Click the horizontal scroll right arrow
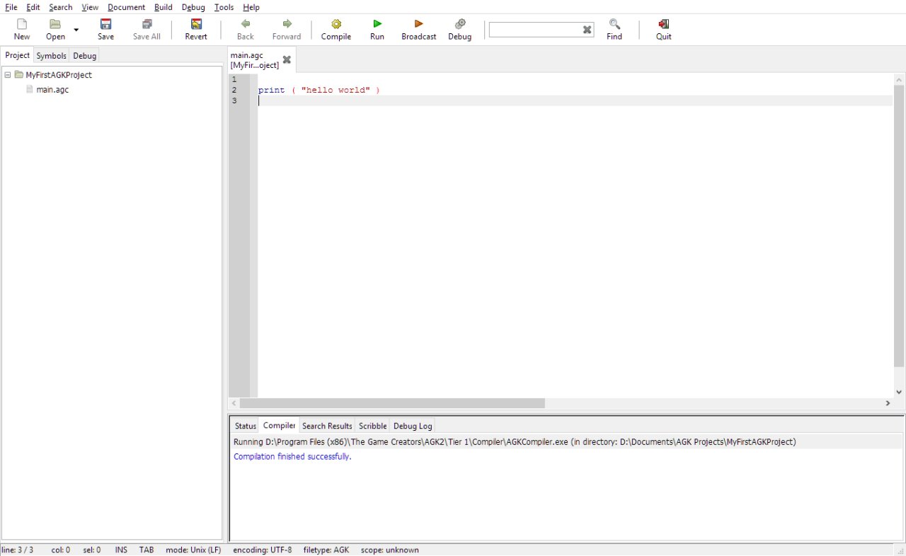This screenshot has height=556, width=906. (x=888, y=403)
